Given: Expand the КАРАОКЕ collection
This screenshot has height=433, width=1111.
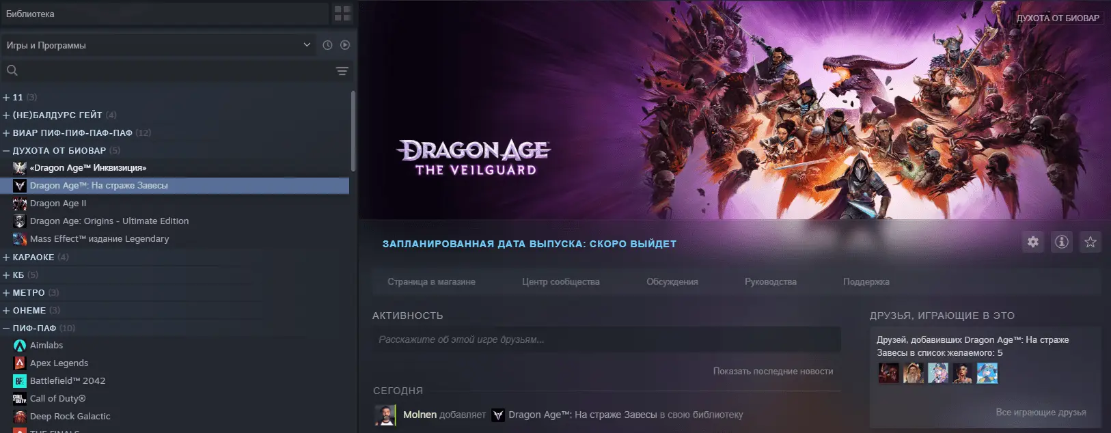Looking at the screenshot, I should coord(6,257).
